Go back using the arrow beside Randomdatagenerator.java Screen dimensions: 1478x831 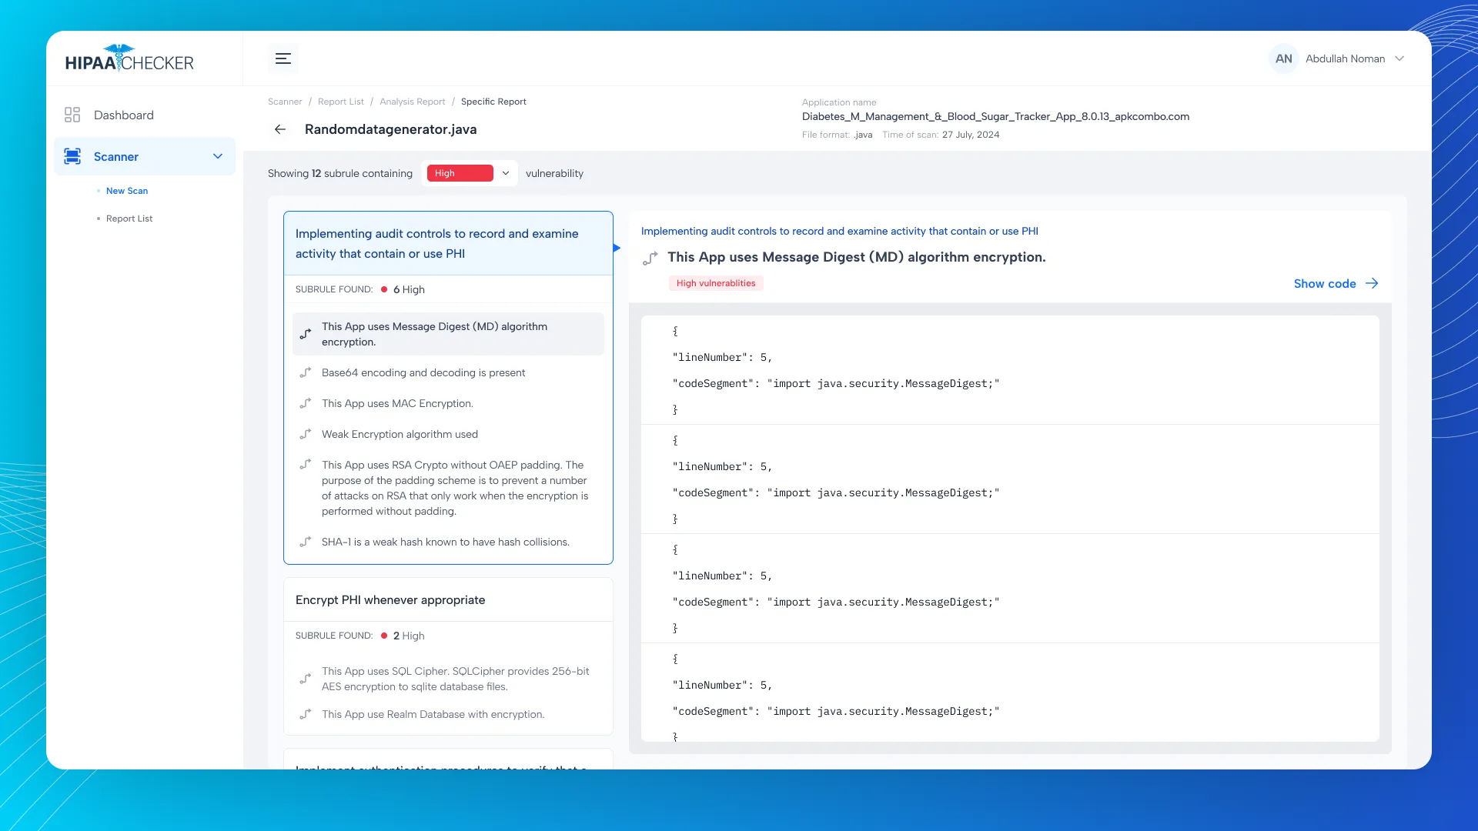click(x=280, y=129)
